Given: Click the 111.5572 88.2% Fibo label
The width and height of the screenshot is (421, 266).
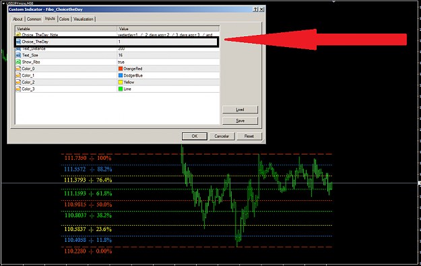Looking at the screenshot, I should tap(88, 169).
